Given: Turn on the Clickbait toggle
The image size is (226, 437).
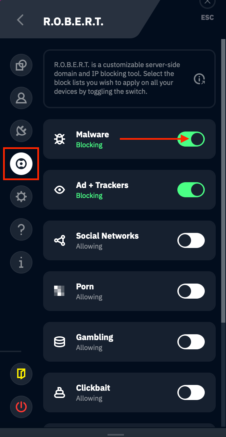Looking at the screenshot, I should tap(191, 392).
